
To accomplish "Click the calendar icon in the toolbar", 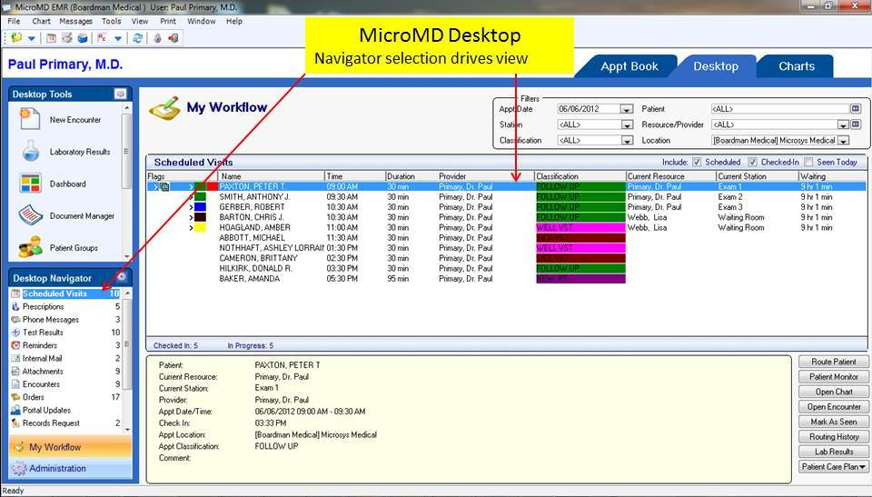I will pyautogui.click(x=51, y=38).
